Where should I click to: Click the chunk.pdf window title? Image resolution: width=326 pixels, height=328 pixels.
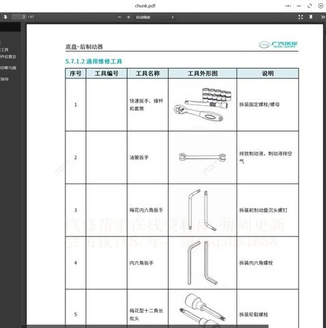tap(145, 6)
